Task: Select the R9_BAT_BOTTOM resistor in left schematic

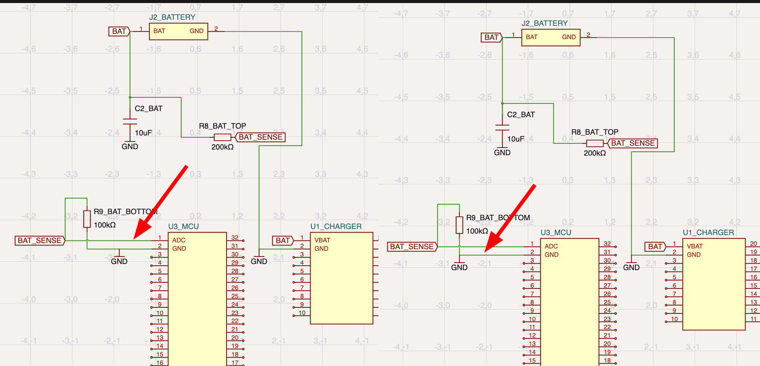Action: click(87, 219)
